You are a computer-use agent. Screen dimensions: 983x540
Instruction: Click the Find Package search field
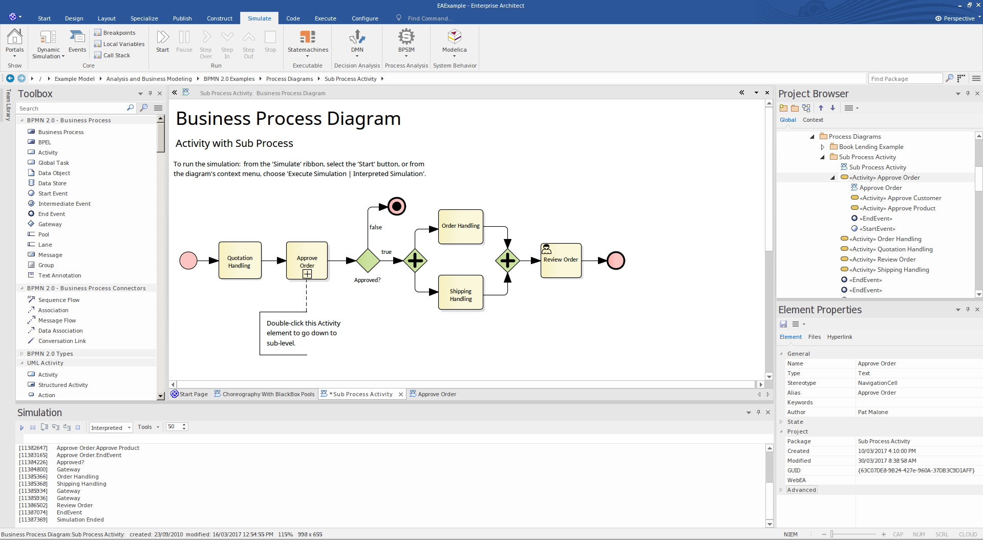pos(904,79)
